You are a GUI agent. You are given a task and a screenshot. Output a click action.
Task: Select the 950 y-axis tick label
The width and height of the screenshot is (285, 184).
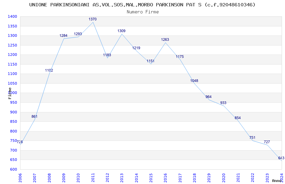tap(13, 102)
